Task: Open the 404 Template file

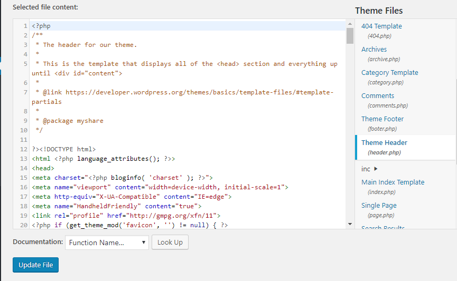Action: pyautogui.click(x=381, y=26)
